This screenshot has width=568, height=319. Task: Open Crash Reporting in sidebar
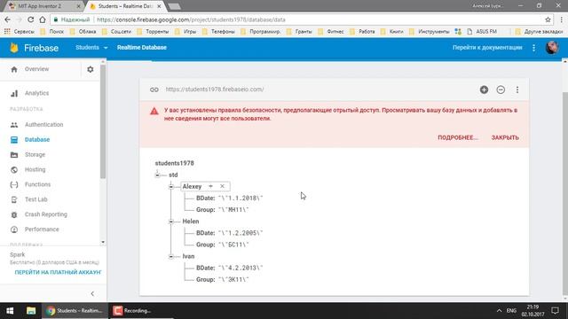[x=45, y=214]
